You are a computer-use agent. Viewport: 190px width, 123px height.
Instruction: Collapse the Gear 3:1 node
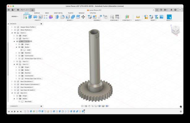pos(14,64)
